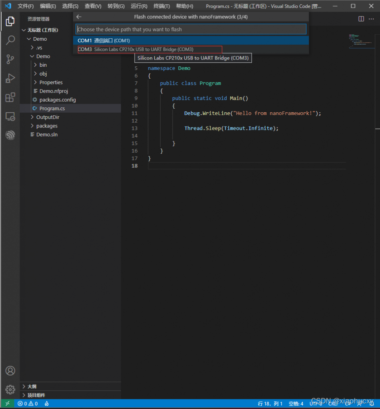Open Run and Debug view

[x=10, y=78]
